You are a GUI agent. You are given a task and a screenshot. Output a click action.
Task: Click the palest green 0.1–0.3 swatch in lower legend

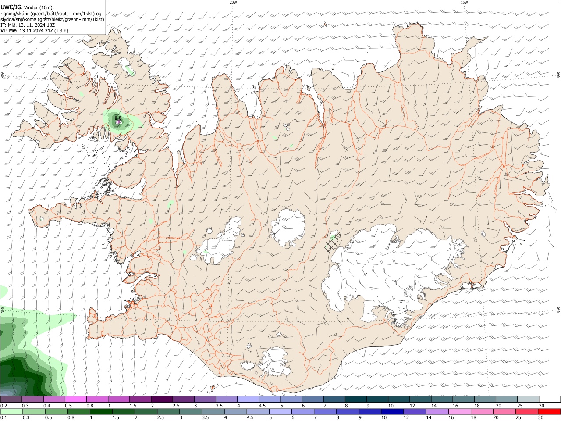tap(11, 412)
